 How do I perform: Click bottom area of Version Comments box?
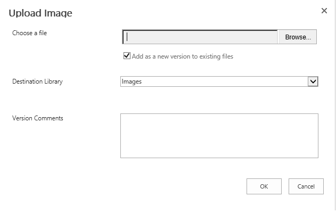click(219, 152)
